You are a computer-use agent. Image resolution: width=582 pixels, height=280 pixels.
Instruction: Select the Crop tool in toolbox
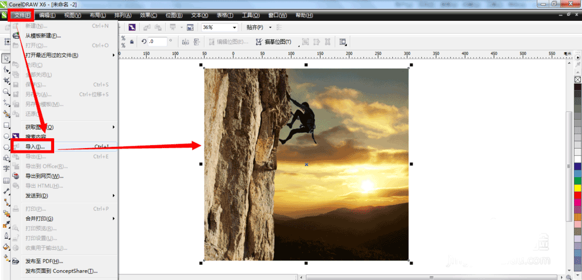point(6,80)
